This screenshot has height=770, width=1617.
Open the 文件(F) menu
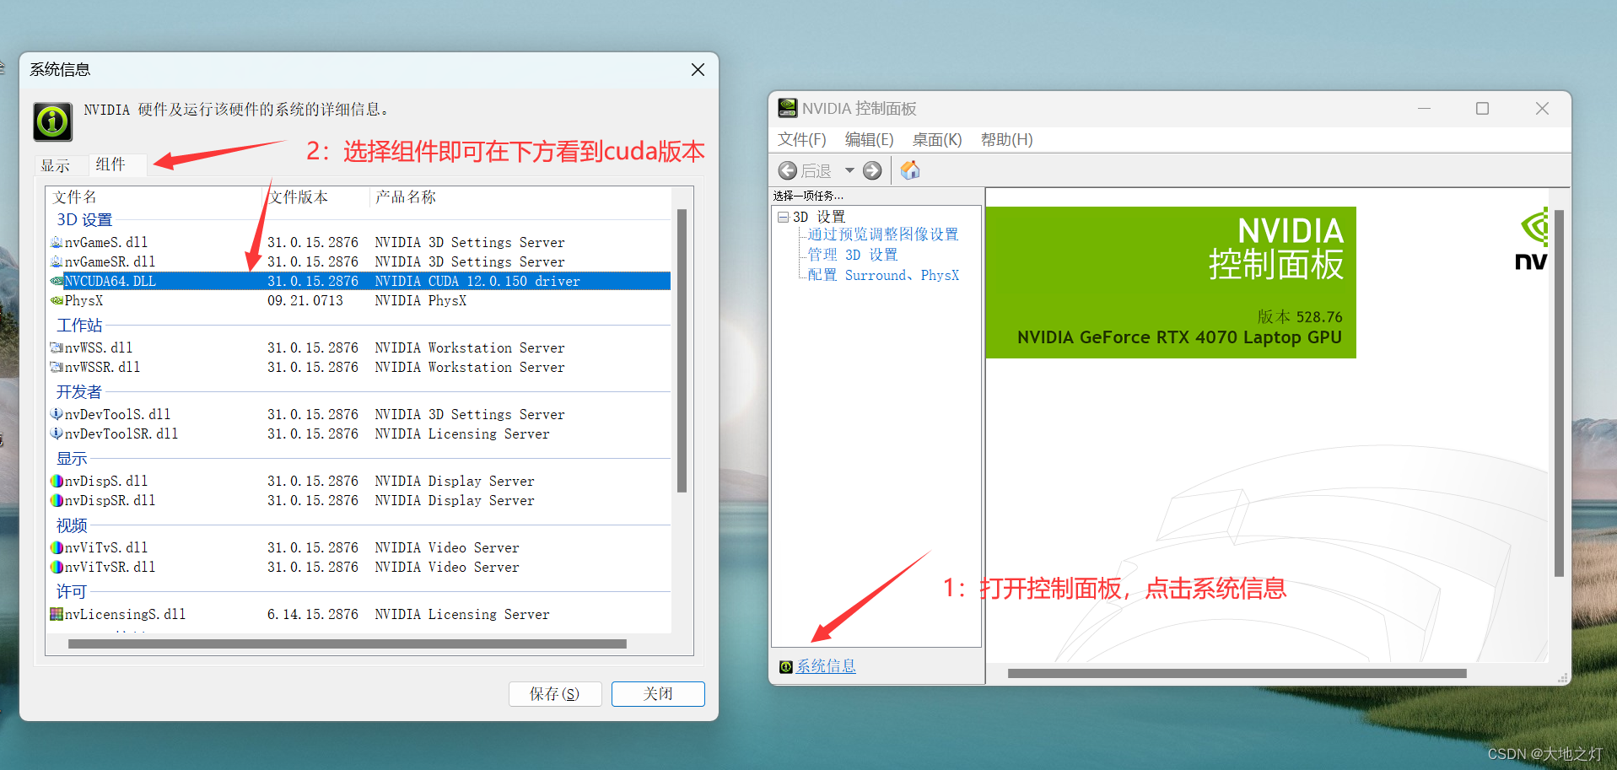[x=801, y=139]
